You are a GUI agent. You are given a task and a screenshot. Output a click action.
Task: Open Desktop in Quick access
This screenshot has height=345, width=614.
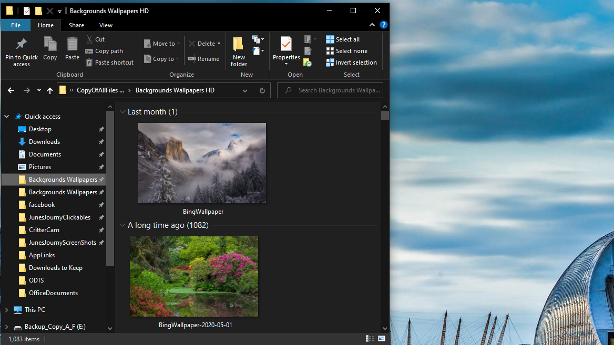[x=40, y=129]
